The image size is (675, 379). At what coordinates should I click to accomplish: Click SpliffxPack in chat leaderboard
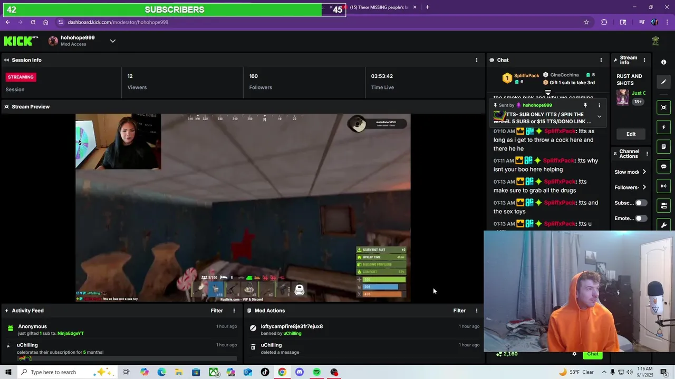(526, 76)
